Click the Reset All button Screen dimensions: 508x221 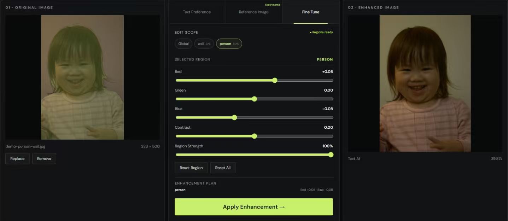[x=223, y=168]
